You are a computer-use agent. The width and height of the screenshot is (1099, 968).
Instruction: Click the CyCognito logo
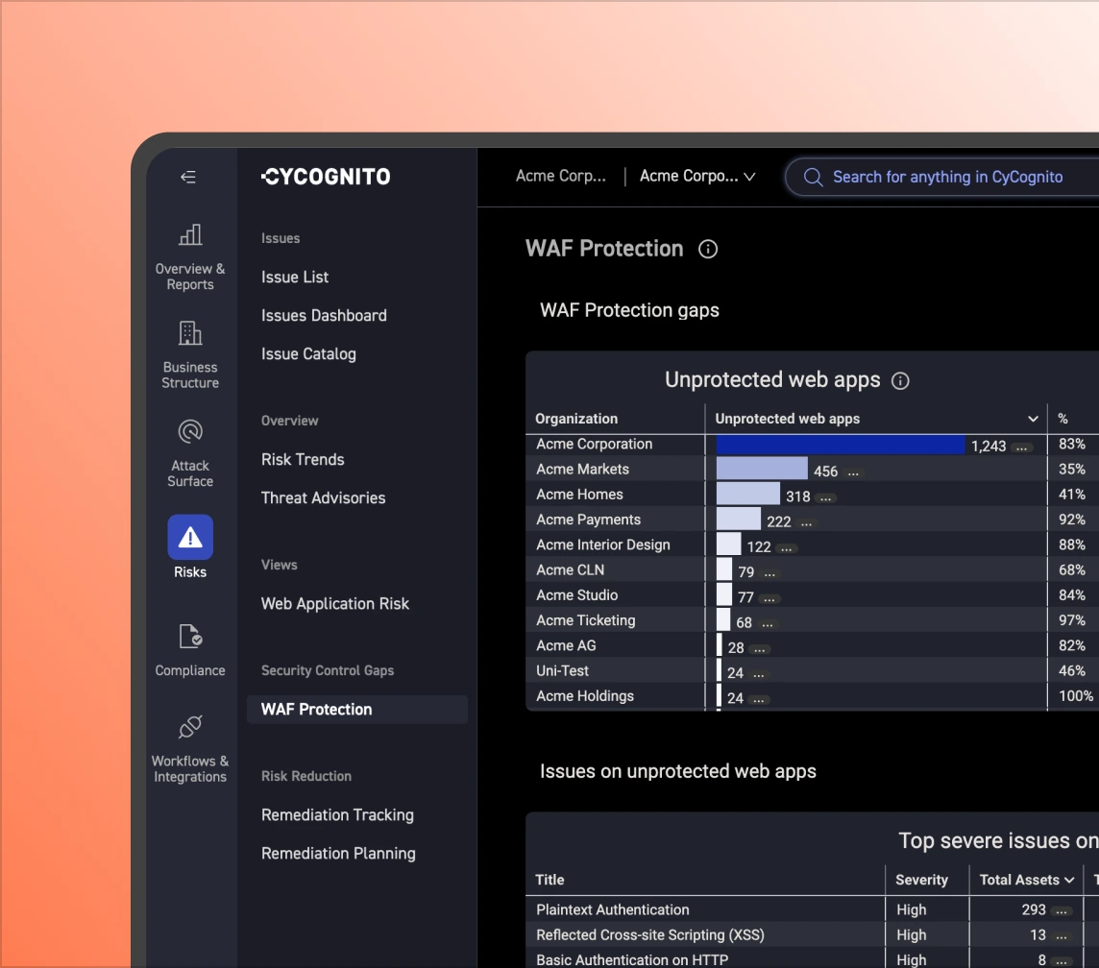(325, 177)
